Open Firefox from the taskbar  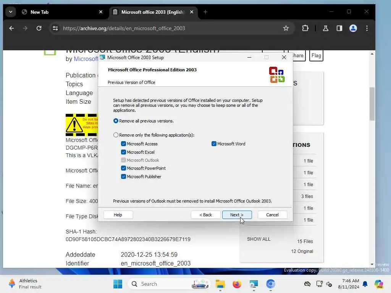coord(237,284)
